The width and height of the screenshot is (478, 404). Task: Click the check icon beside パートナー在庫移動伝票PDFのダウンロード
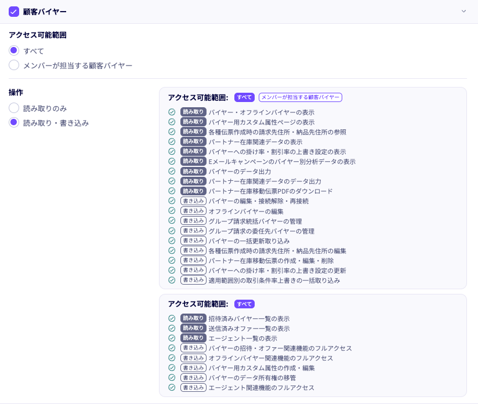coord(172,191)
